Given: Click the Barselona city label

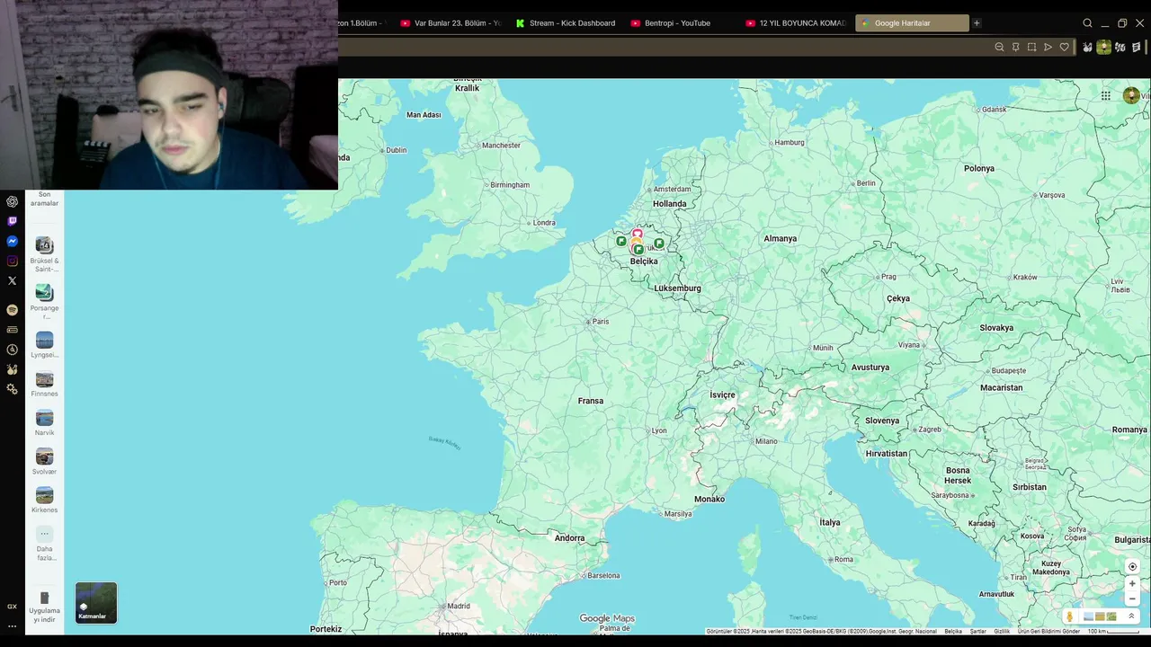Looking at the screenshot, I should pyautogui.click(x=603, y=575).
